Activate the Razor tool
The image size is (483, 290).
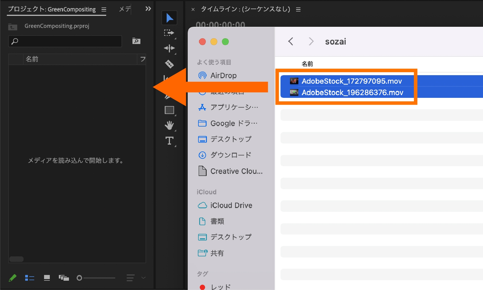[x=169, y=64]
